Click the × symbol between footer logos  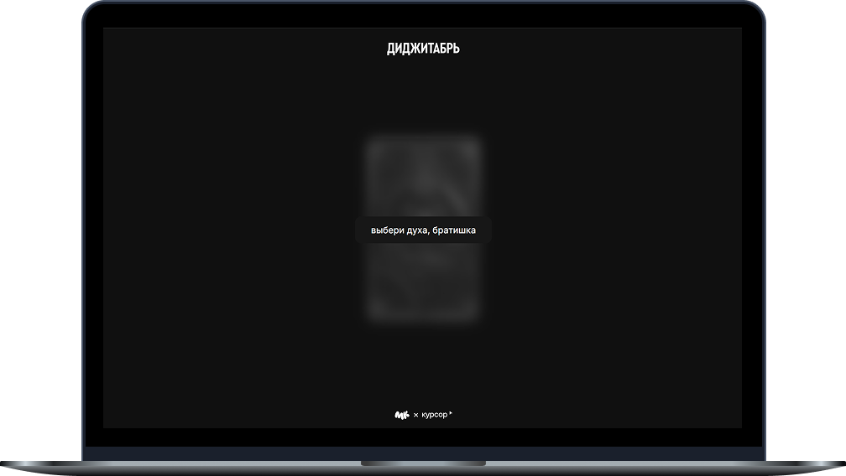point(415,415)
